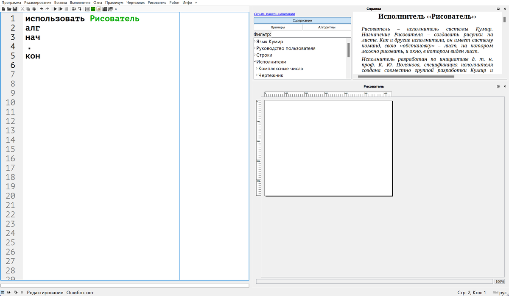Viewport: 509px width, 296px height.
Task: Click the Robot control panel toolbar icon
Action: coord(110,9)
